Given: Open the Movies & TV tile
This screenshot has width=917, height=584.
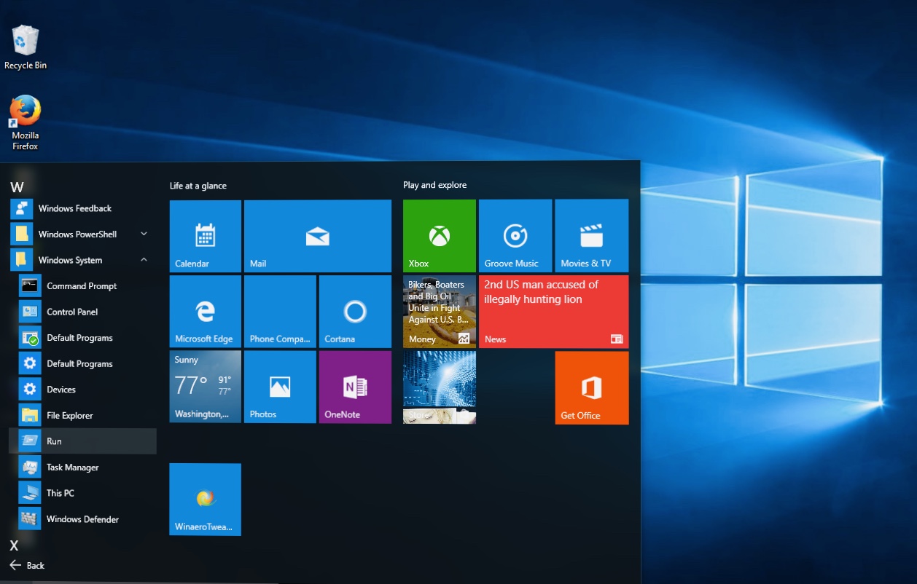Looking at the screenshot, I should pos(591,236).
